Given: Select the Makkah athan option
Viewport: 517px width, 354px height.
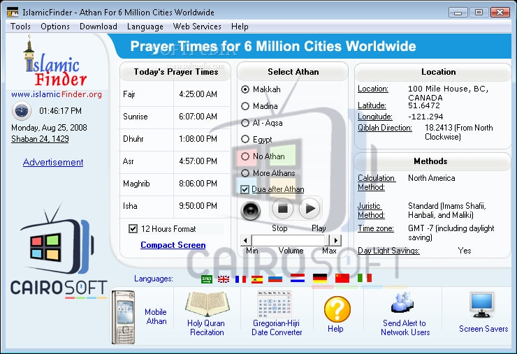Looking at the screenshot, I should point(261,89).
